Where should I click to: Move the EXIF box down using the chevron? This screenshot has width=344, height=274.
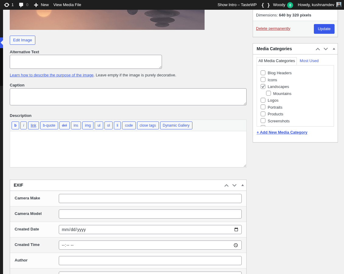click(234, 185)
